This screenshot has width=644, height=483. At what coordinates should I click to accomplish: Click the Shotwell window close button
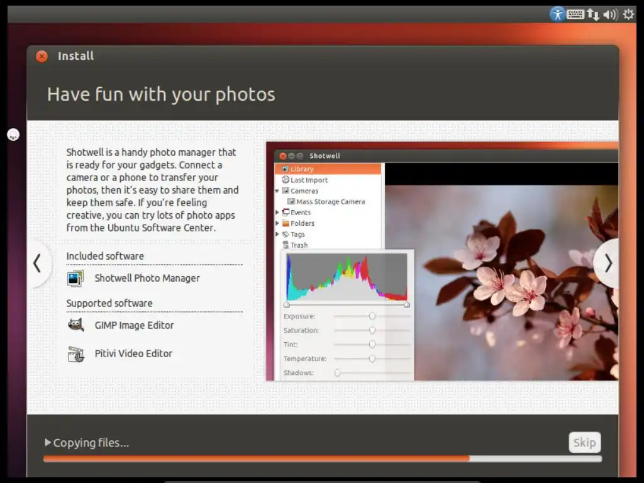pos(282,156)
